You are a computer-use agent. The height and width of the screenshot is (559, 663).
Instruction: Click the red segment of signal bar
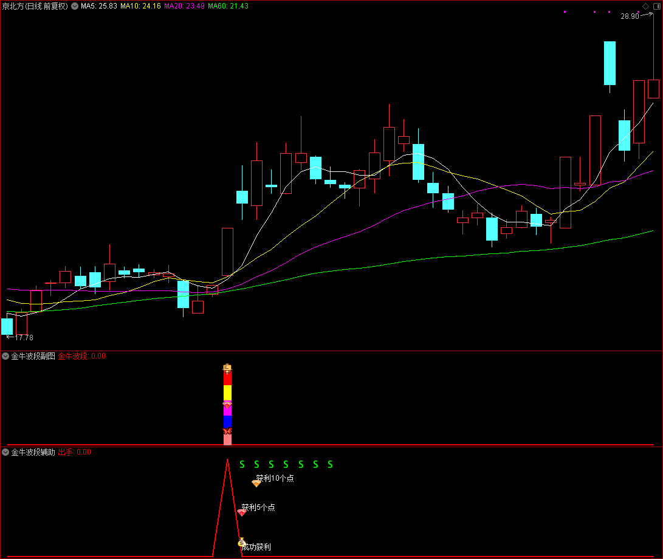pyautogui.click(x=227, y=379)
